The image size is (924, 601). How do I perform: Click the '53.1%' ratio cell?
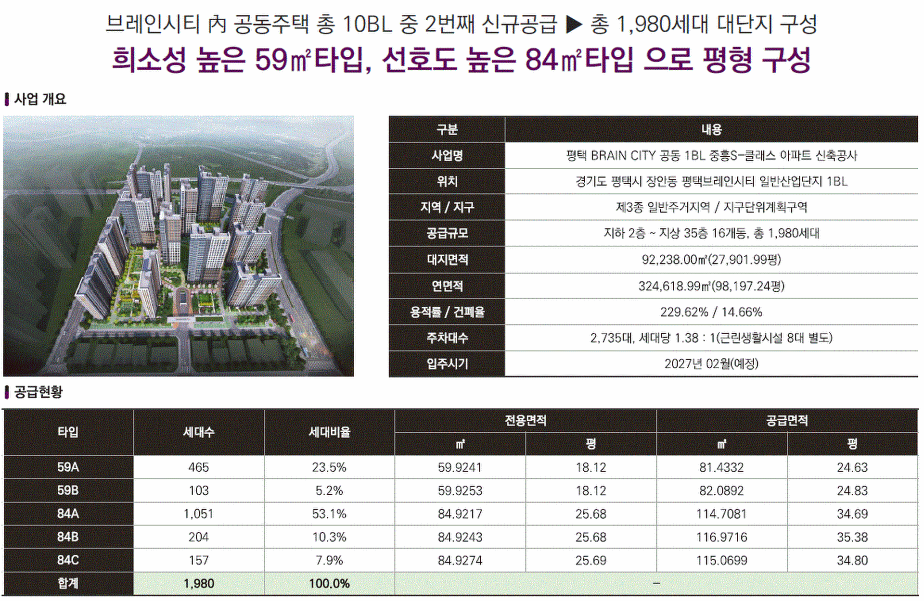click(x=329, y=514)
